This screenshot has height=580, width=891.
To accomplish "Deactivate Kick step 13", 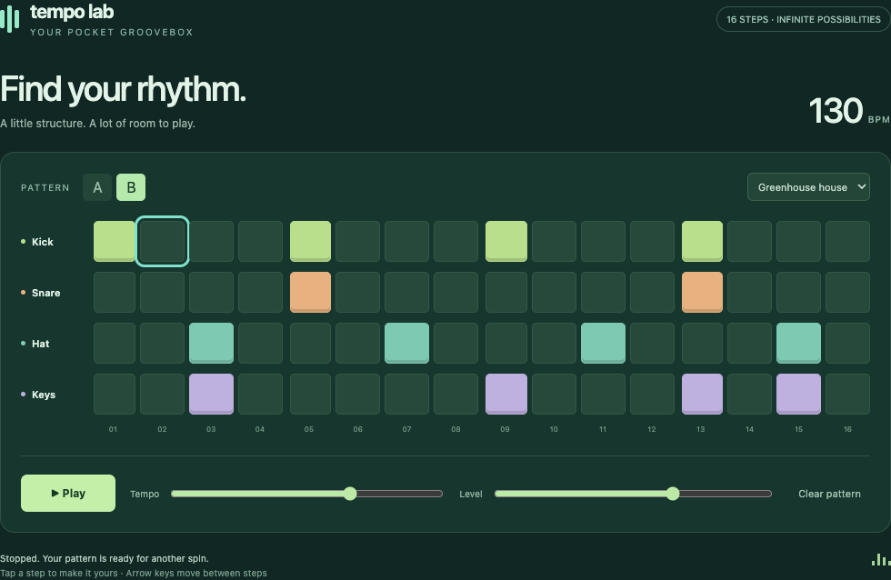I will tap(702, 242).
